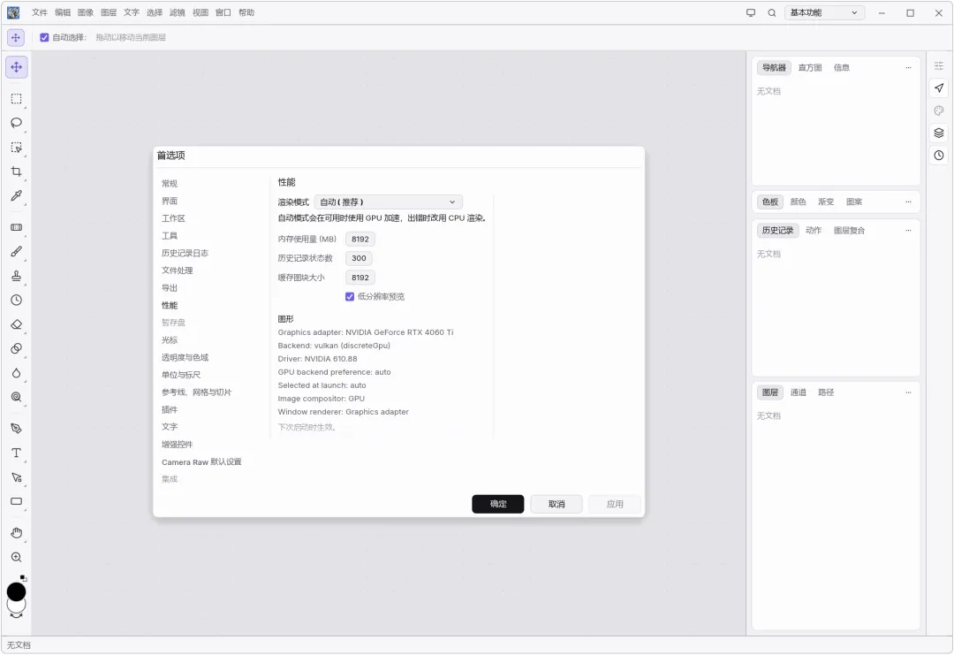Open the 图层 panel options menu
This screenshot has width=954, height=655.
click(x=908, y=392)
